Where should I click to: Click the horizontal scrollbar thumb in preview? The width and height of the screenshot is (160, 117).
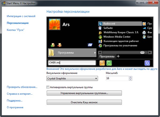point(142,52)
